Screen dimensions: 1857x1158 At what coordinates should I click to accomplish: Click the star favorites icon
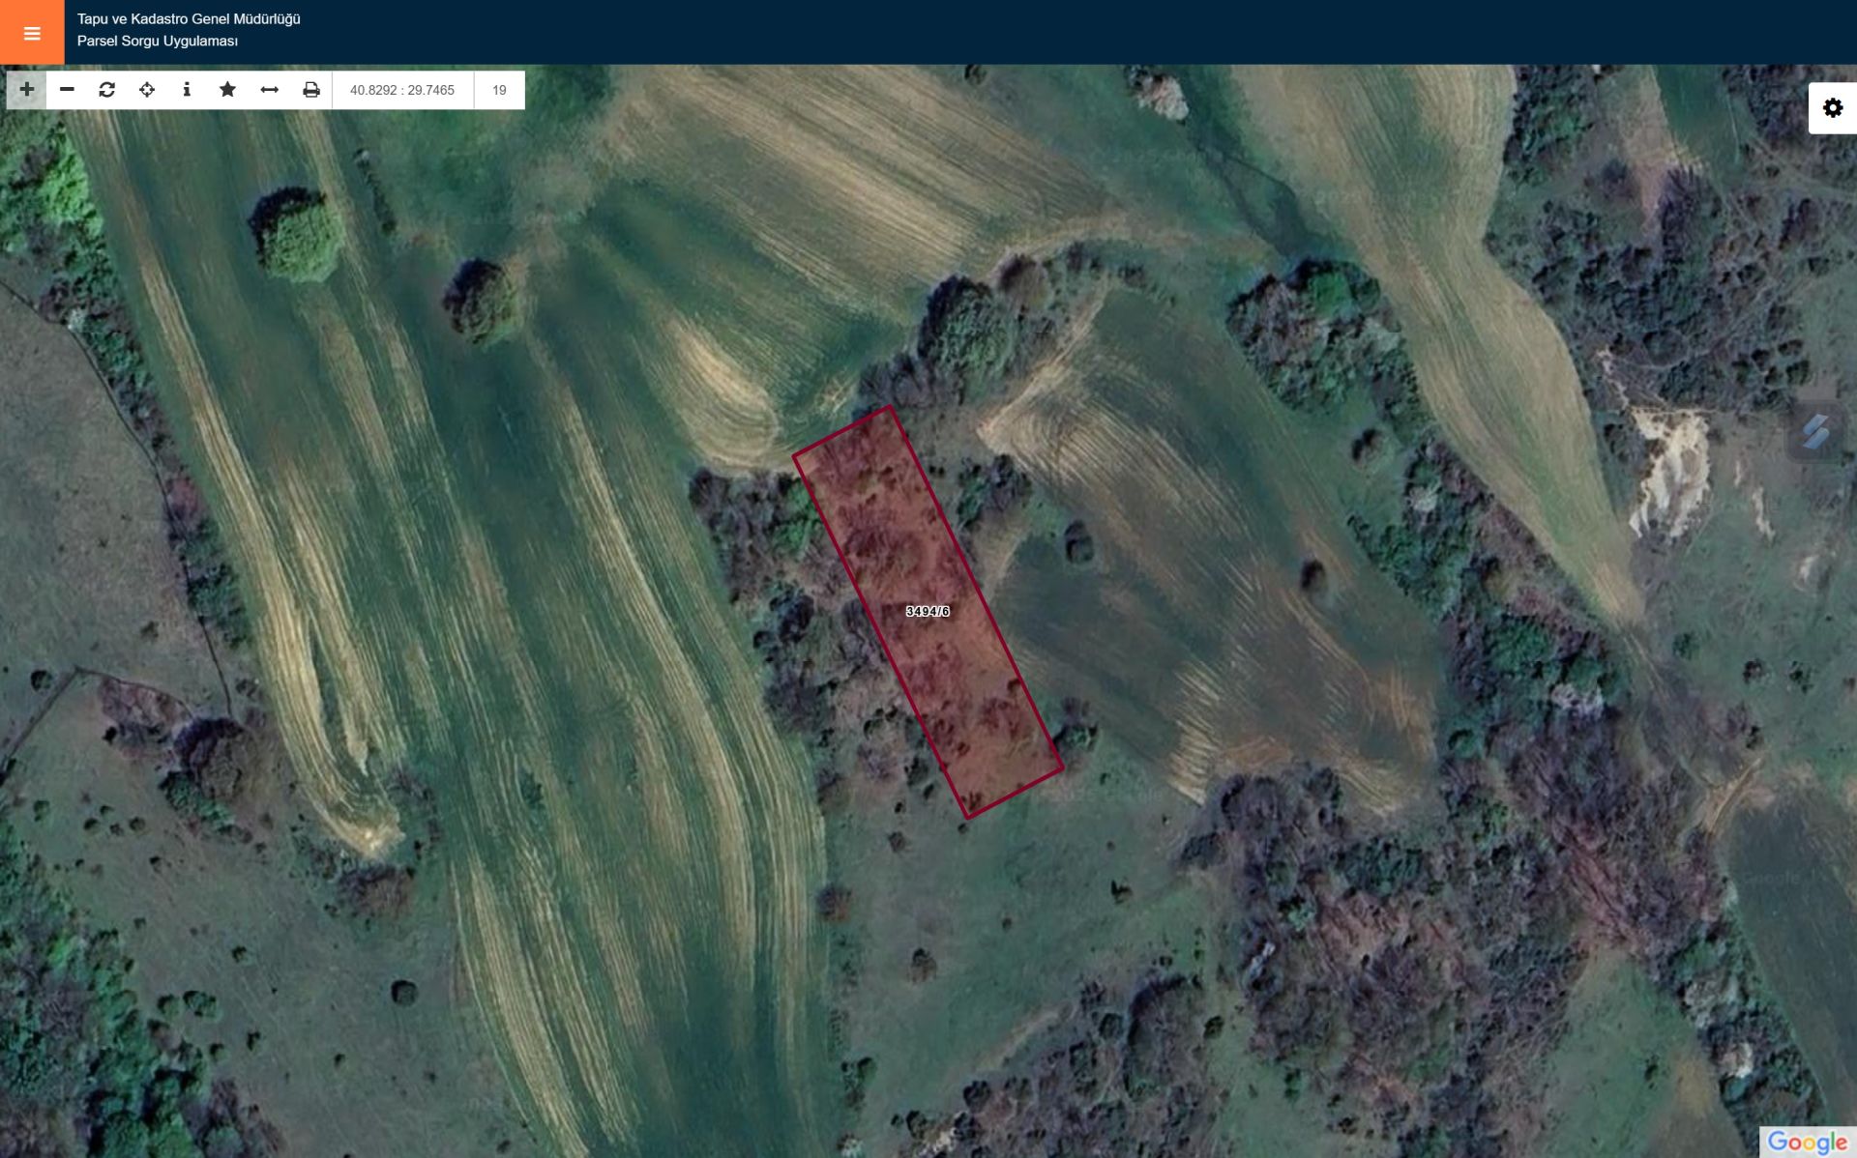227,90
